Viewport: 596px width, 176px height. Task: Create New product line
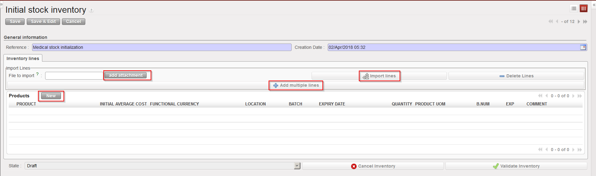tap(51, 96)
